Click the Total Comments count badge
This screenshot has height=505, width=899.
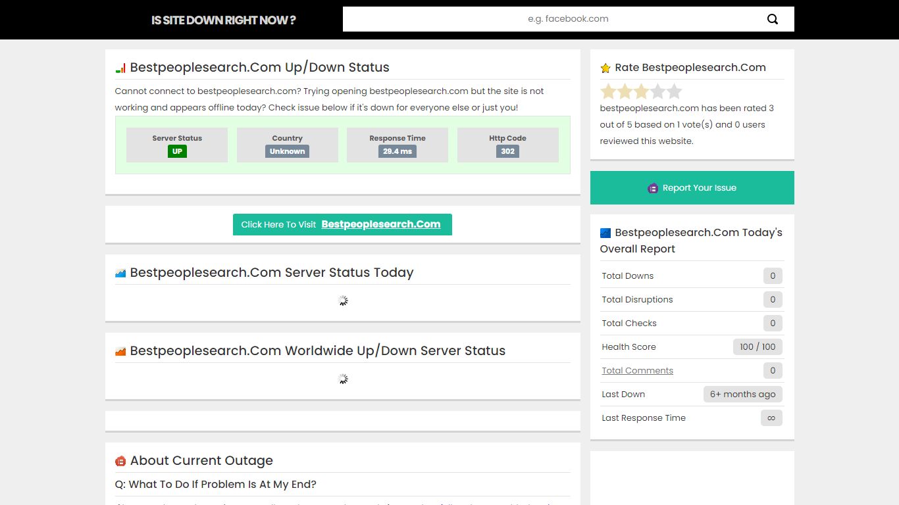click(773, 370)
